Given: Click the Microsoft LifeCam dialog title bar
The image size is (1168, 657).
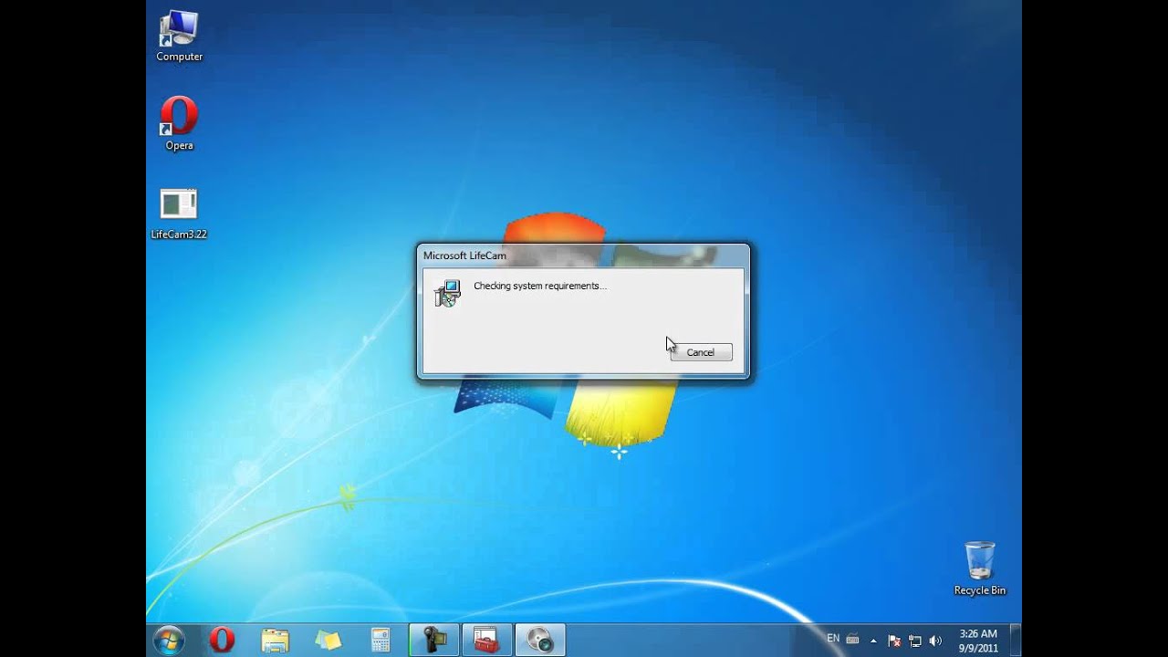Looking at the screenshot, I should [x=583, y=255].
